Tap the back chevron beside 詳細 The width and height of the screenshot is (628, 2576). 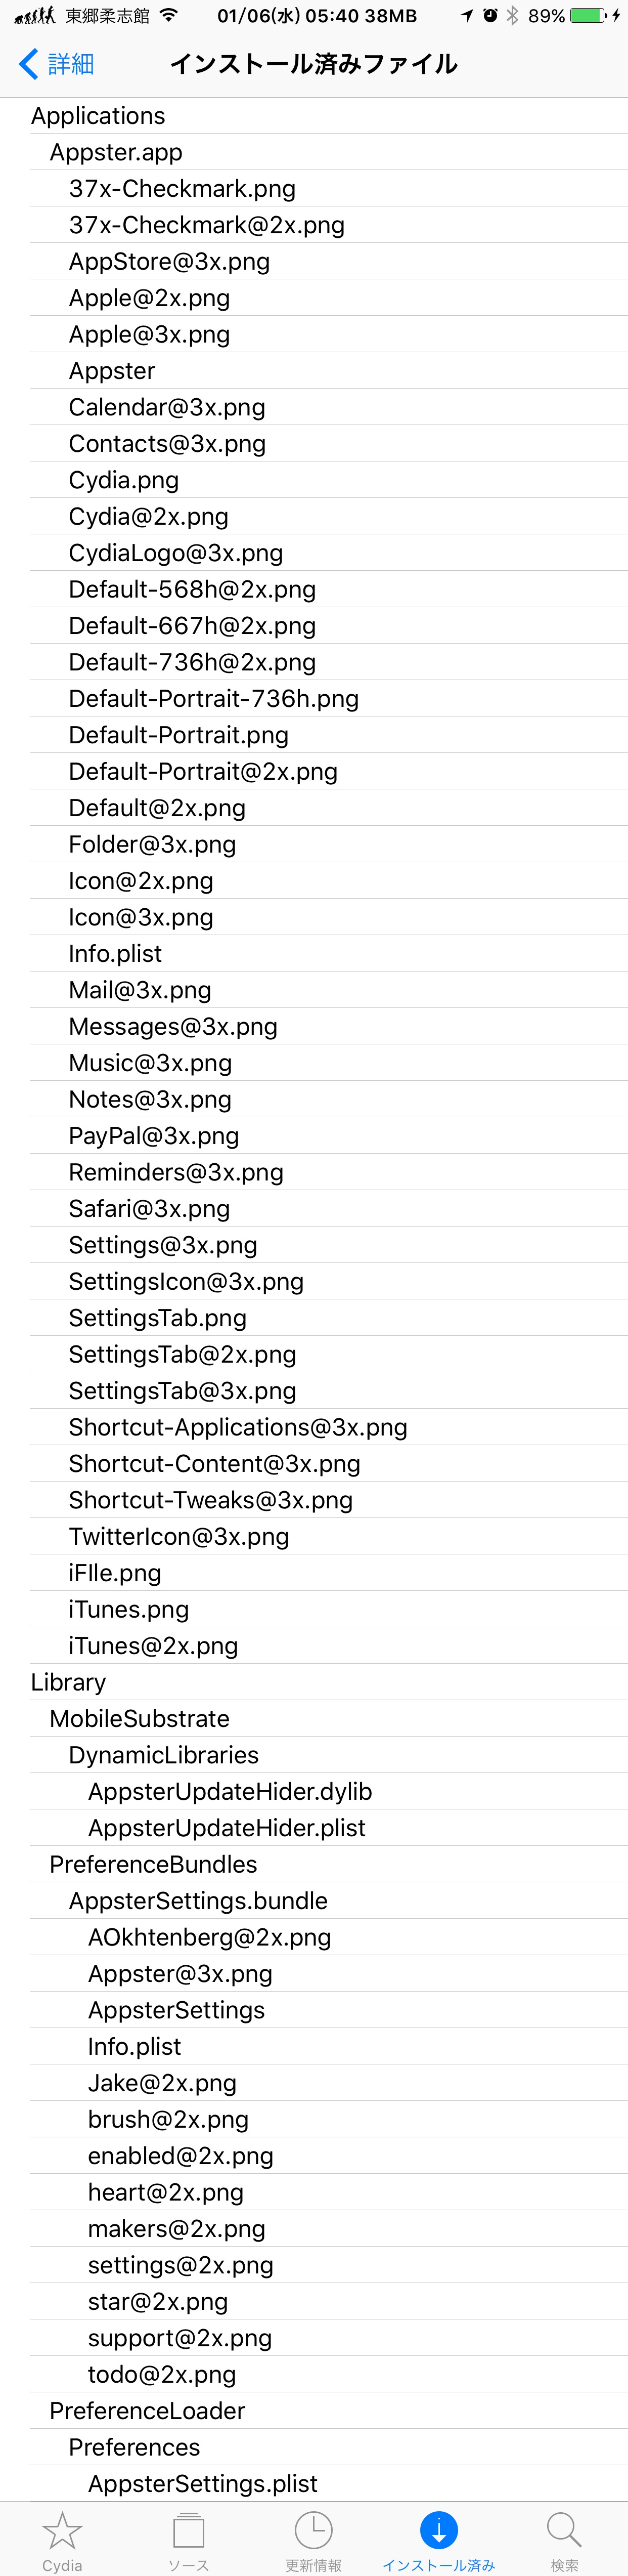tap(29, 64)
